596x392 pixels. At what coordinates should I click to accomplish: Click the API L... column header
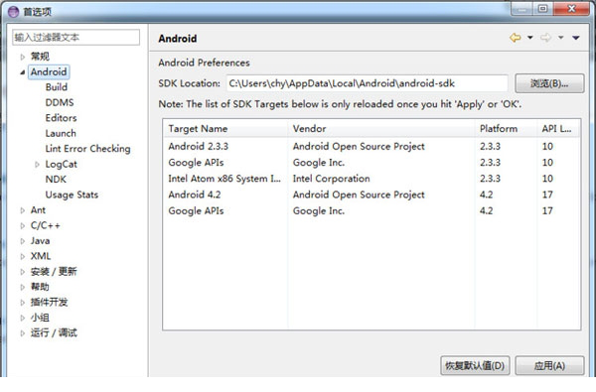(558, 129)
